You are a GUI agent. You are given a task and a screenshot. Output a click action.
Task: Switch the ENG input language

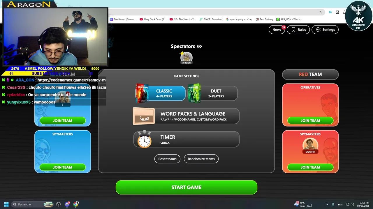click(340, 204)
